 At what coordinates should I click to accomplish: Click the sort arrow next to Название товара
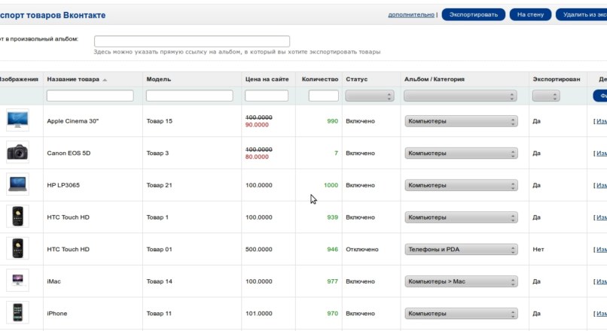pos(105,80)
